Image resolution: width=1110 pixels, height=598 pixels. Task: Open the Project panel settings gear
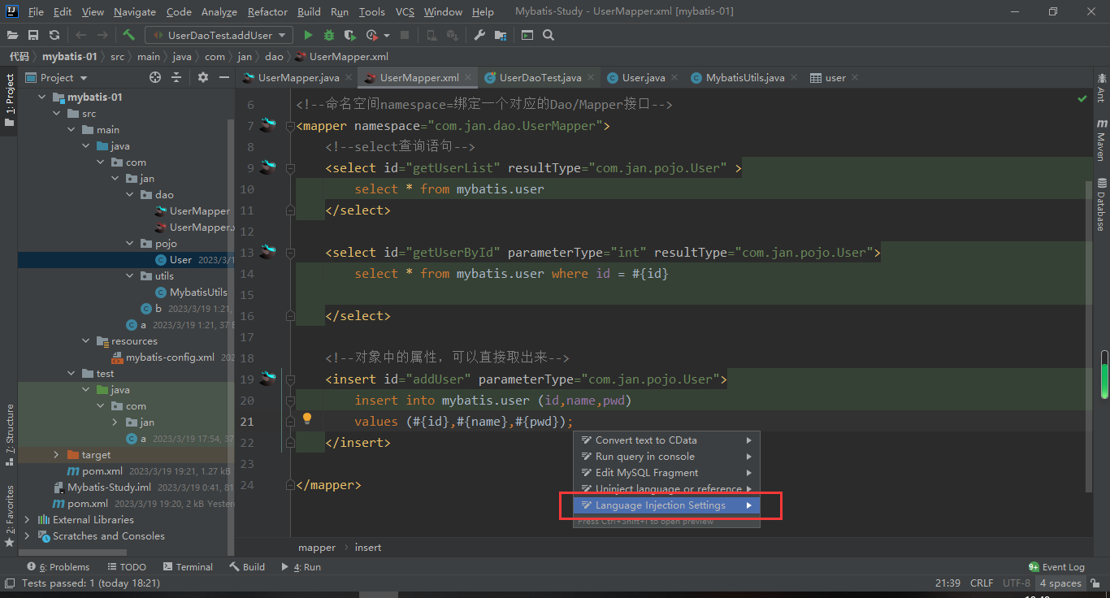pos(203,77)
